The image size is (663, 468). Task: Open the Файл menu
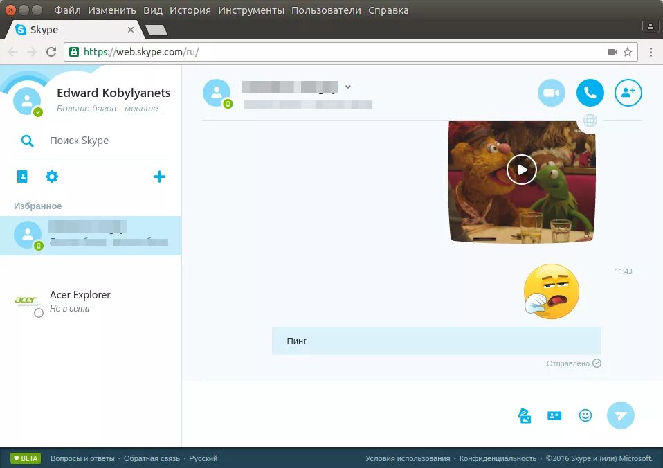(x=67, y=10)
